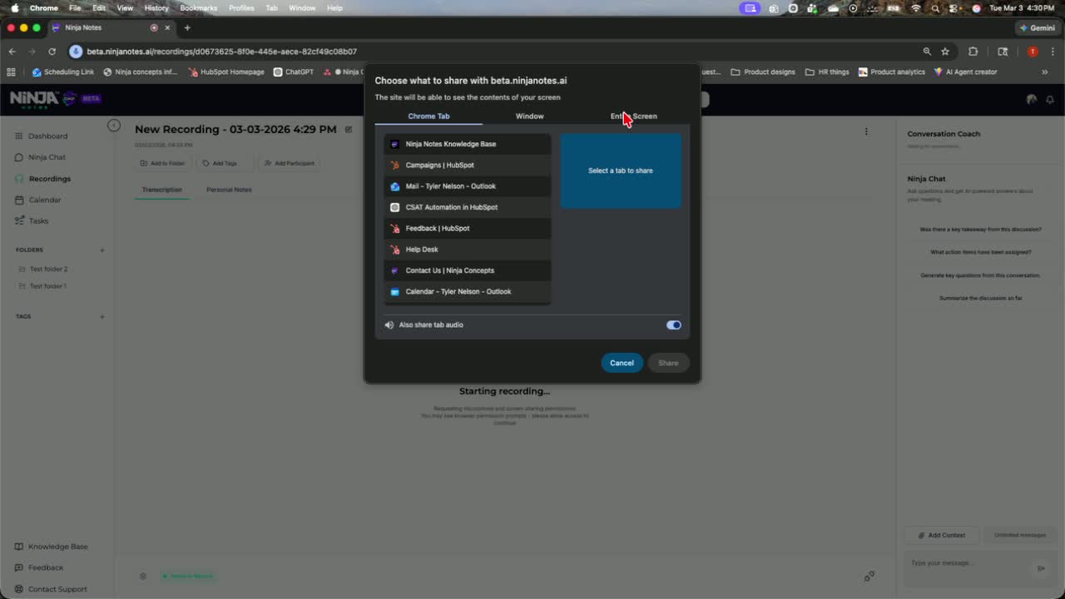
Task: Cancel the screen share dialog
Action: click(622, 363)
